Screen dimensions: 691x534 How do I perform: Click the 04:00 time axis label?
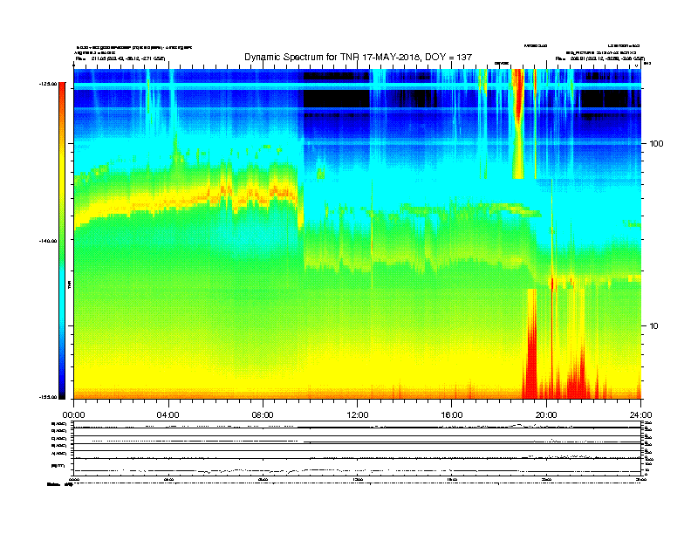coord(168,415)
